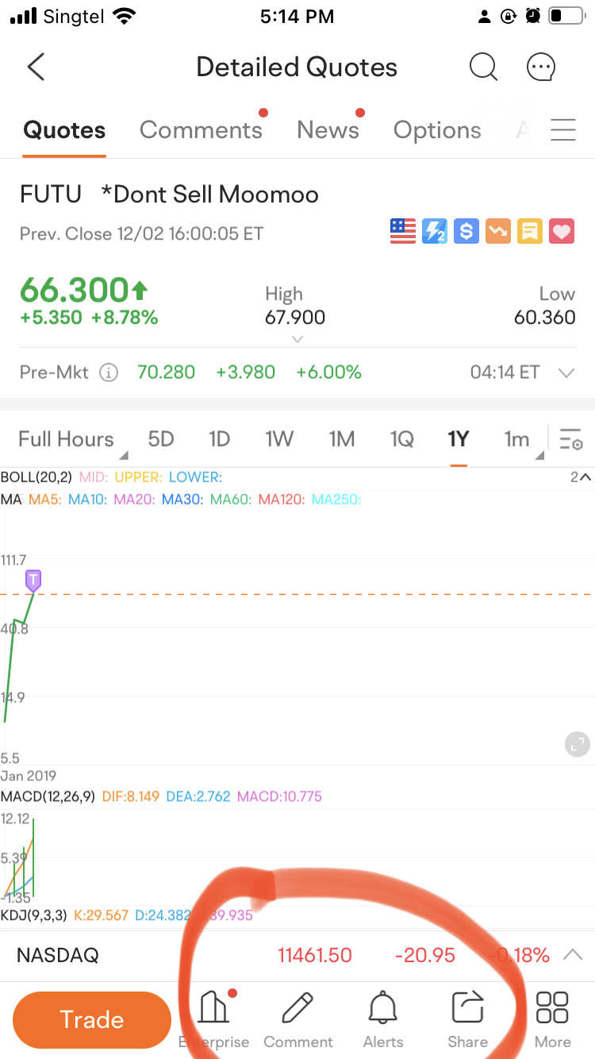Image resolution: width=595 pixels, height=1059 pixels.
Task: Tap the iOS battery status icon
Action: [x=566, y=16]
